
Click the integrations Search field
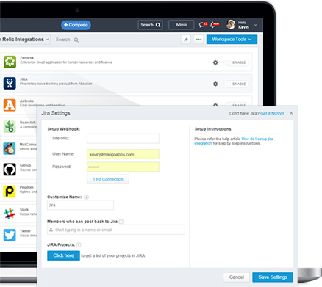(x=63, y=40)
